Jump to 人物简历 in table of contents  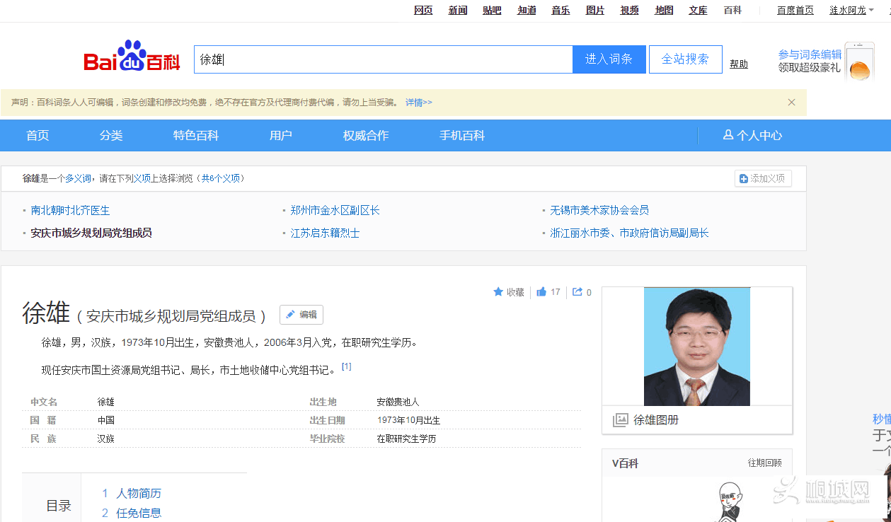(x=139, y=493)
